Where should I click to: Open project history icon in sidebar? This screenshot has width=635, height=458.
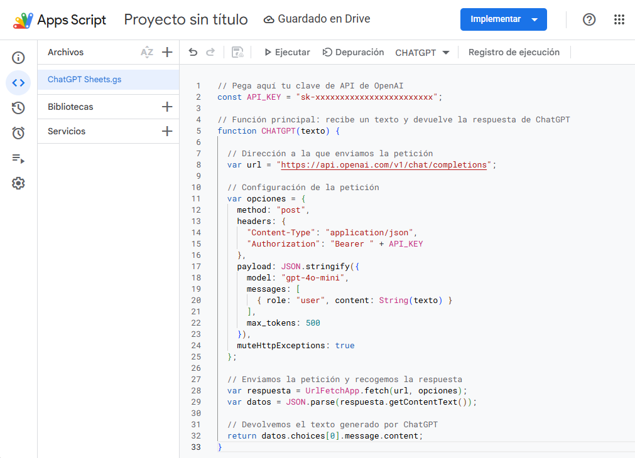tap(18, 108)
